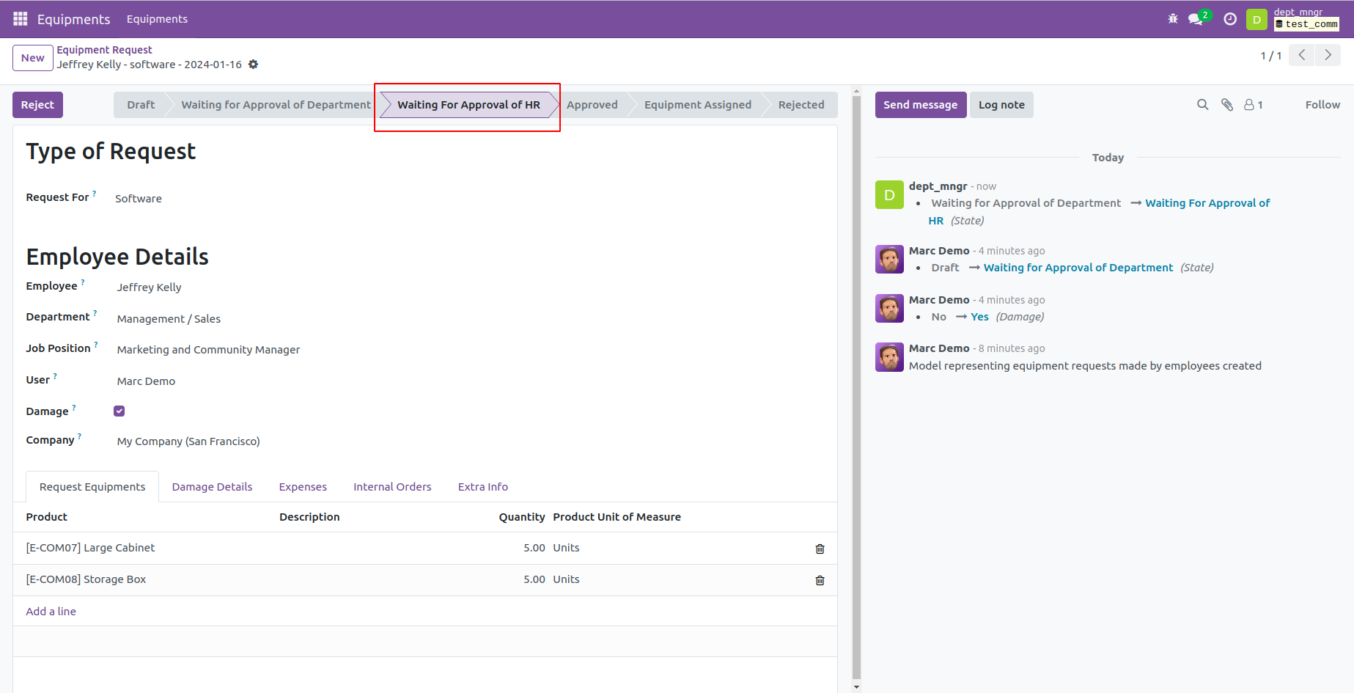This screenshot has height=693, width=1354.
Task: Select Waiting for Approval of Department stage
Action: click(276, 105)
